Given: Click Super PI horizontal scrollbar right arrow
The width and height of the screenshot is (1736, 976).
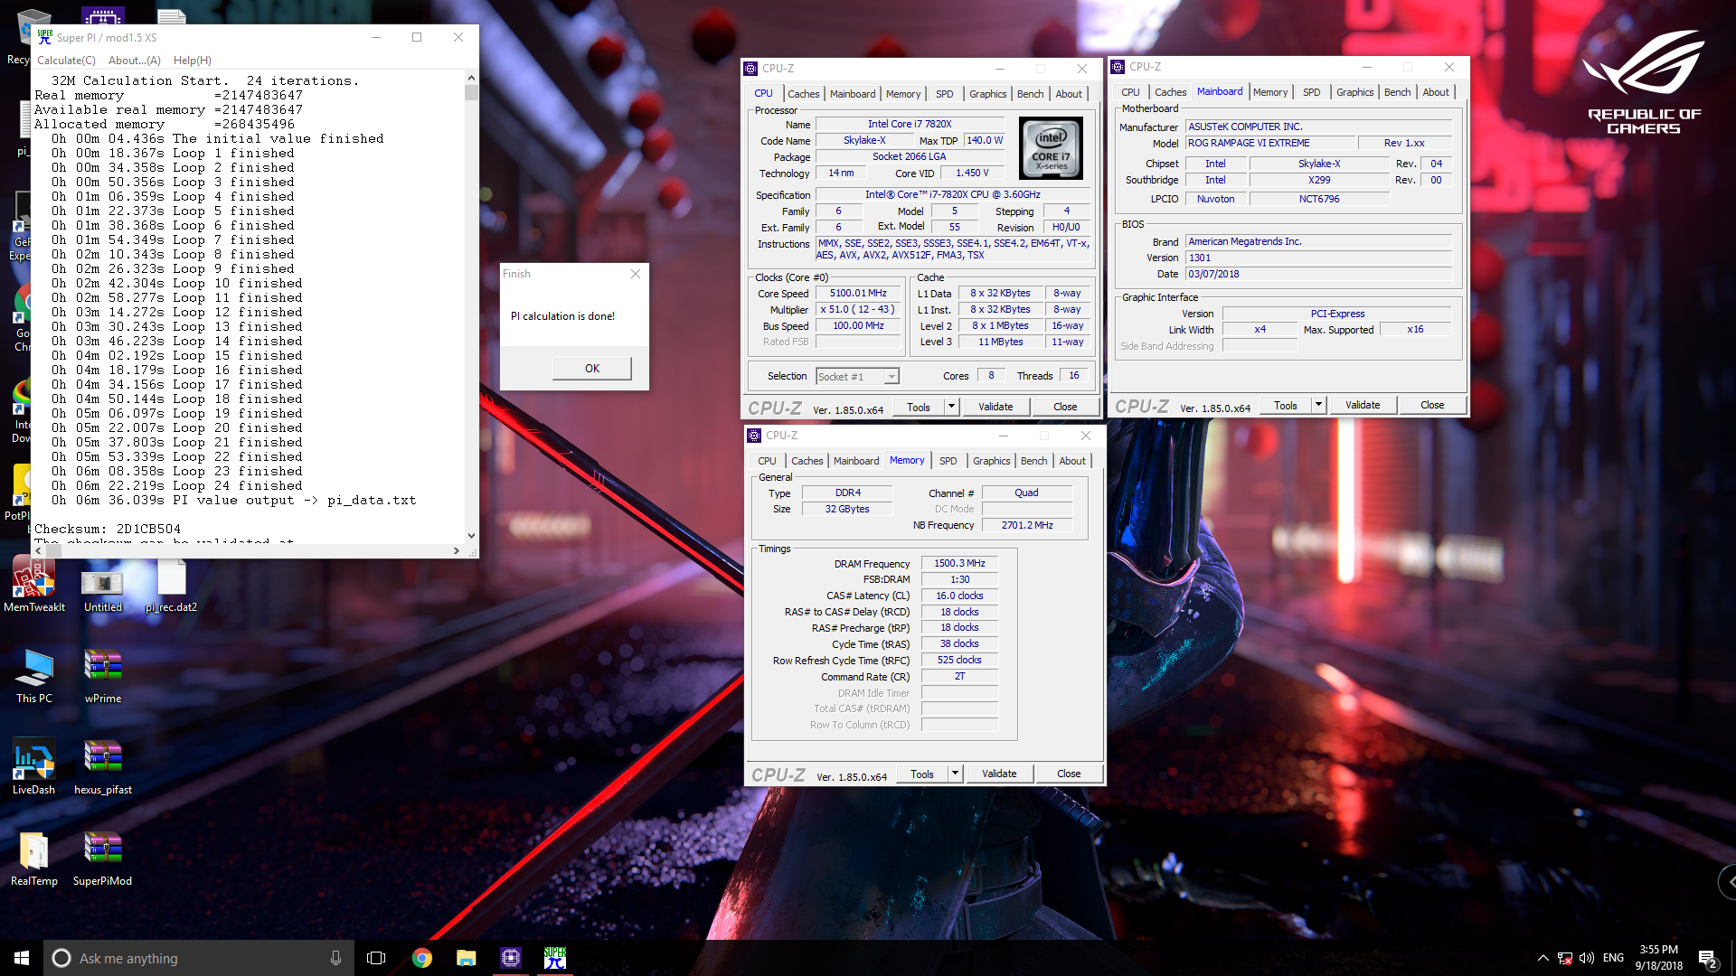Looking at the screenshot, I should (x=457, y=550).
